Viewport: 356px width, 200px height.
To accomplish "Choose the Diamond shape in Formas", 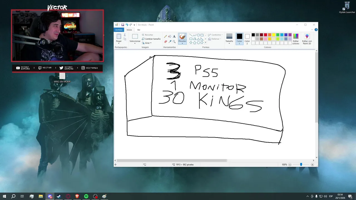I will [x=191, y=42].
